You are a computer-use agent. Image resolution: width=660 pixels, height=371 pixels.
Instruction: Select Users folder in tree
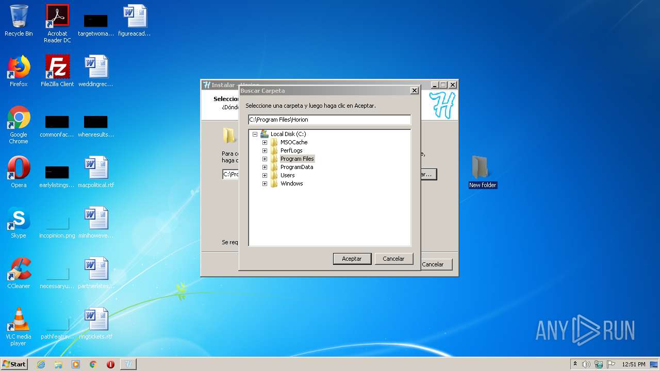287,175
